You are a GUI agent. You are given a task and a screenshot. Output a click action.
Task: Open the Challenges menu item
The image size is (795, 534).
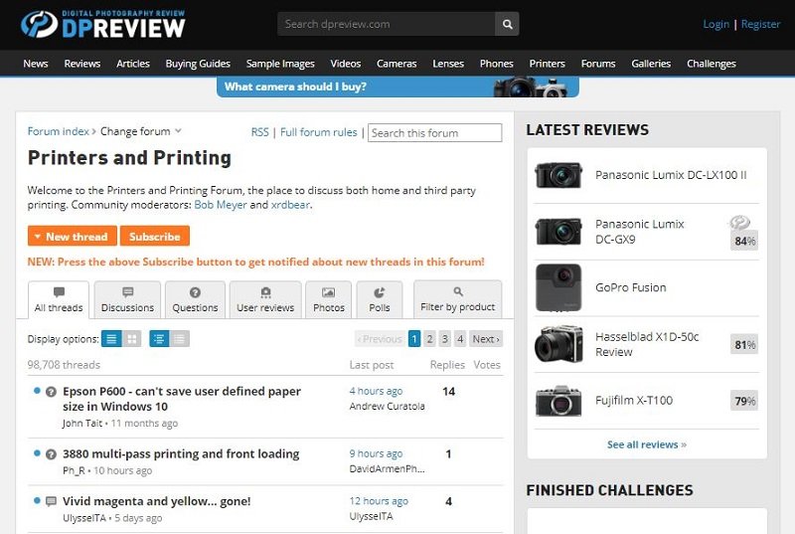click(x=712, y=64)
